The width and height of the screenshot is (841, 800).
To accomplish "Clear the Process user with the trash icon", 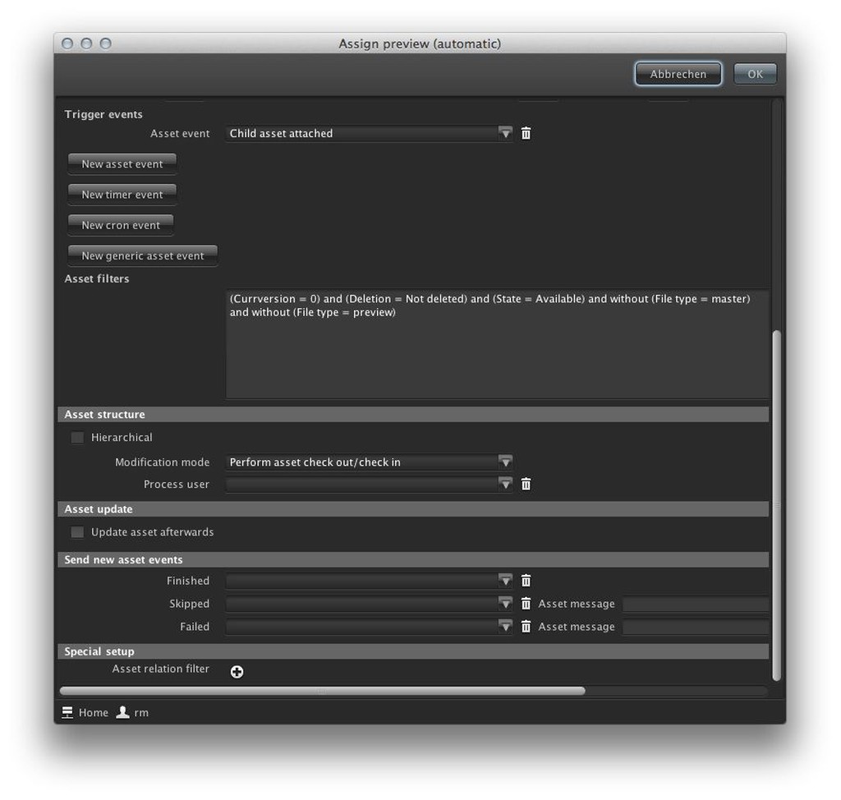I will 526,484.
